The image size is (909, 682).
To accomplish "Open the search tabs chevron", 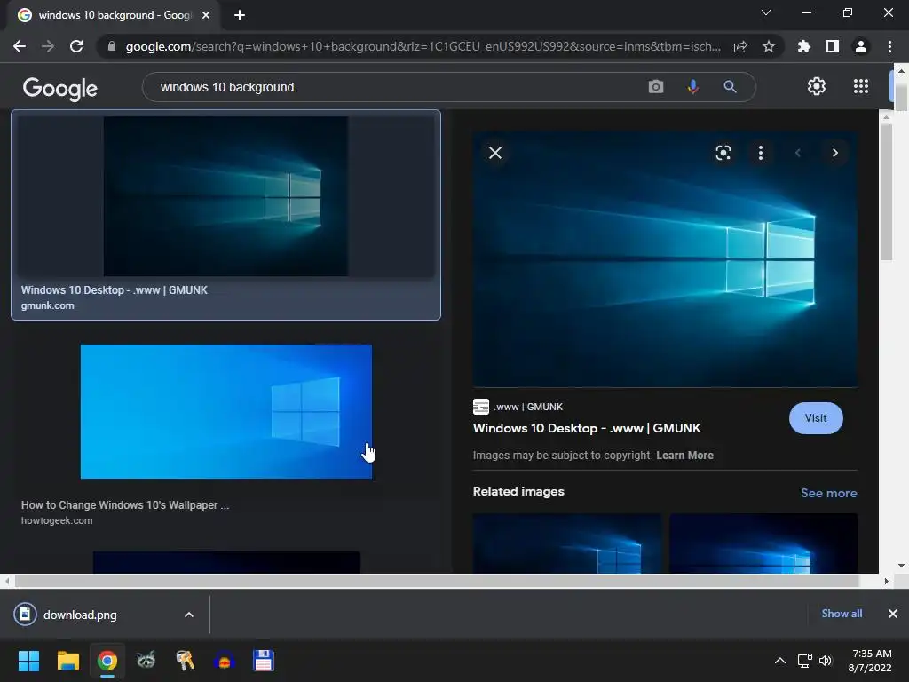I will click(x=766, y=12).
